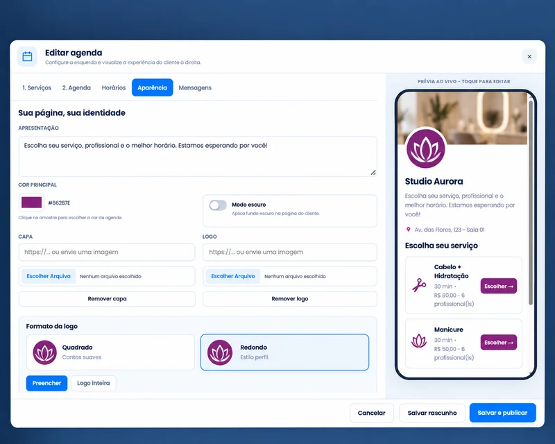Click Cancelar button
Viewport: 555px width, 444px height.
pos(371,413)
